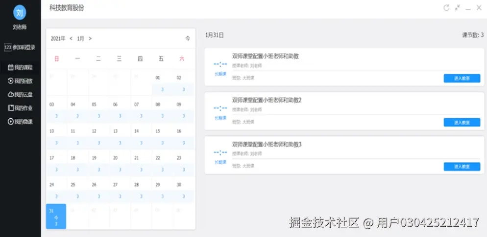Screen dimensions: 487x237
Task: Go to previous month arrow
Action: [71, 39]
